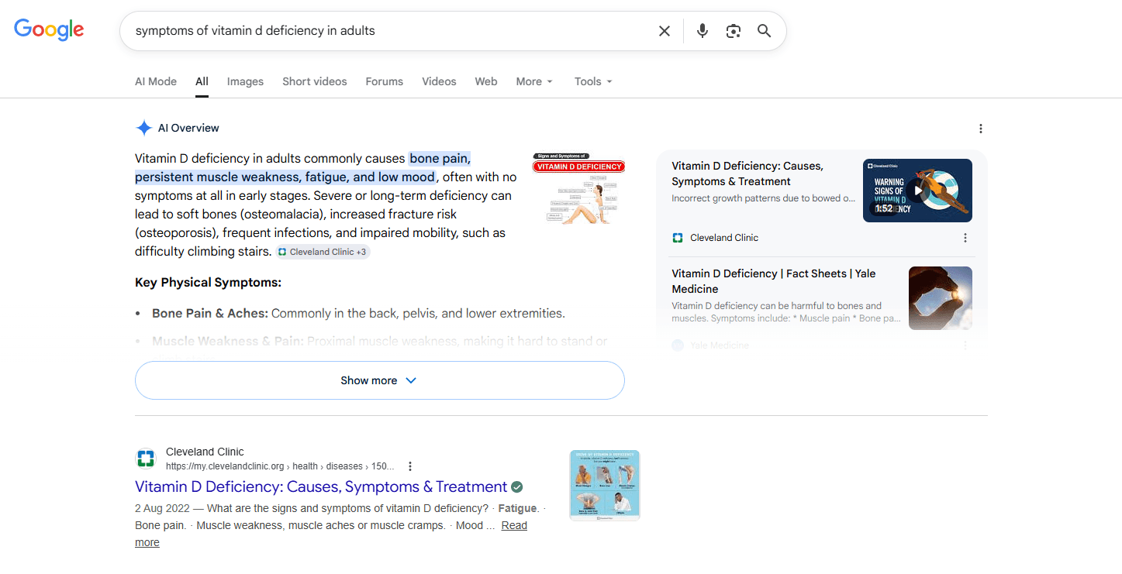
Task: Click the Cleveland Clinic +3 sources chip
Action: (x=323, y=252)
